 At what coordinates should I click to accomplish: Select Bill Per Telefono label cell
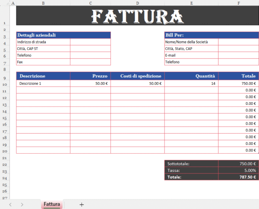point(191,62)
